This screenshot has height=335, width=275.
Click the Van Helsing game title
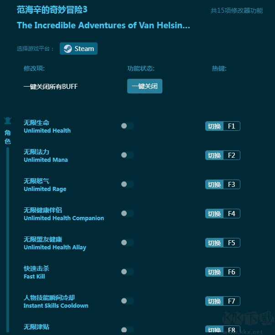pyautogui.click(x=103, y=26)
